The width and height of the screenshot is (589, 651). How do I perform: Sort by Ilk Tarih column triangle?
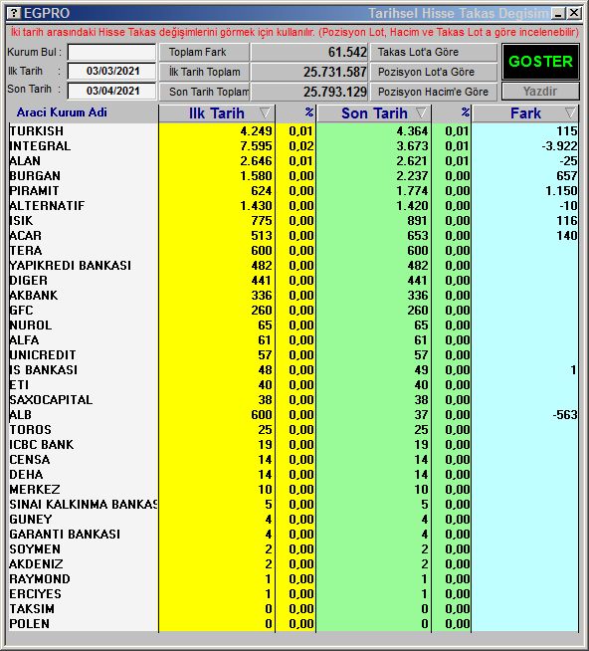(265, 112)
